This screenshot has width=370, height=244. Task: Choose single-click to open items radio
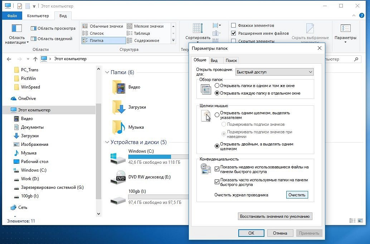click(x=217, y=115)
